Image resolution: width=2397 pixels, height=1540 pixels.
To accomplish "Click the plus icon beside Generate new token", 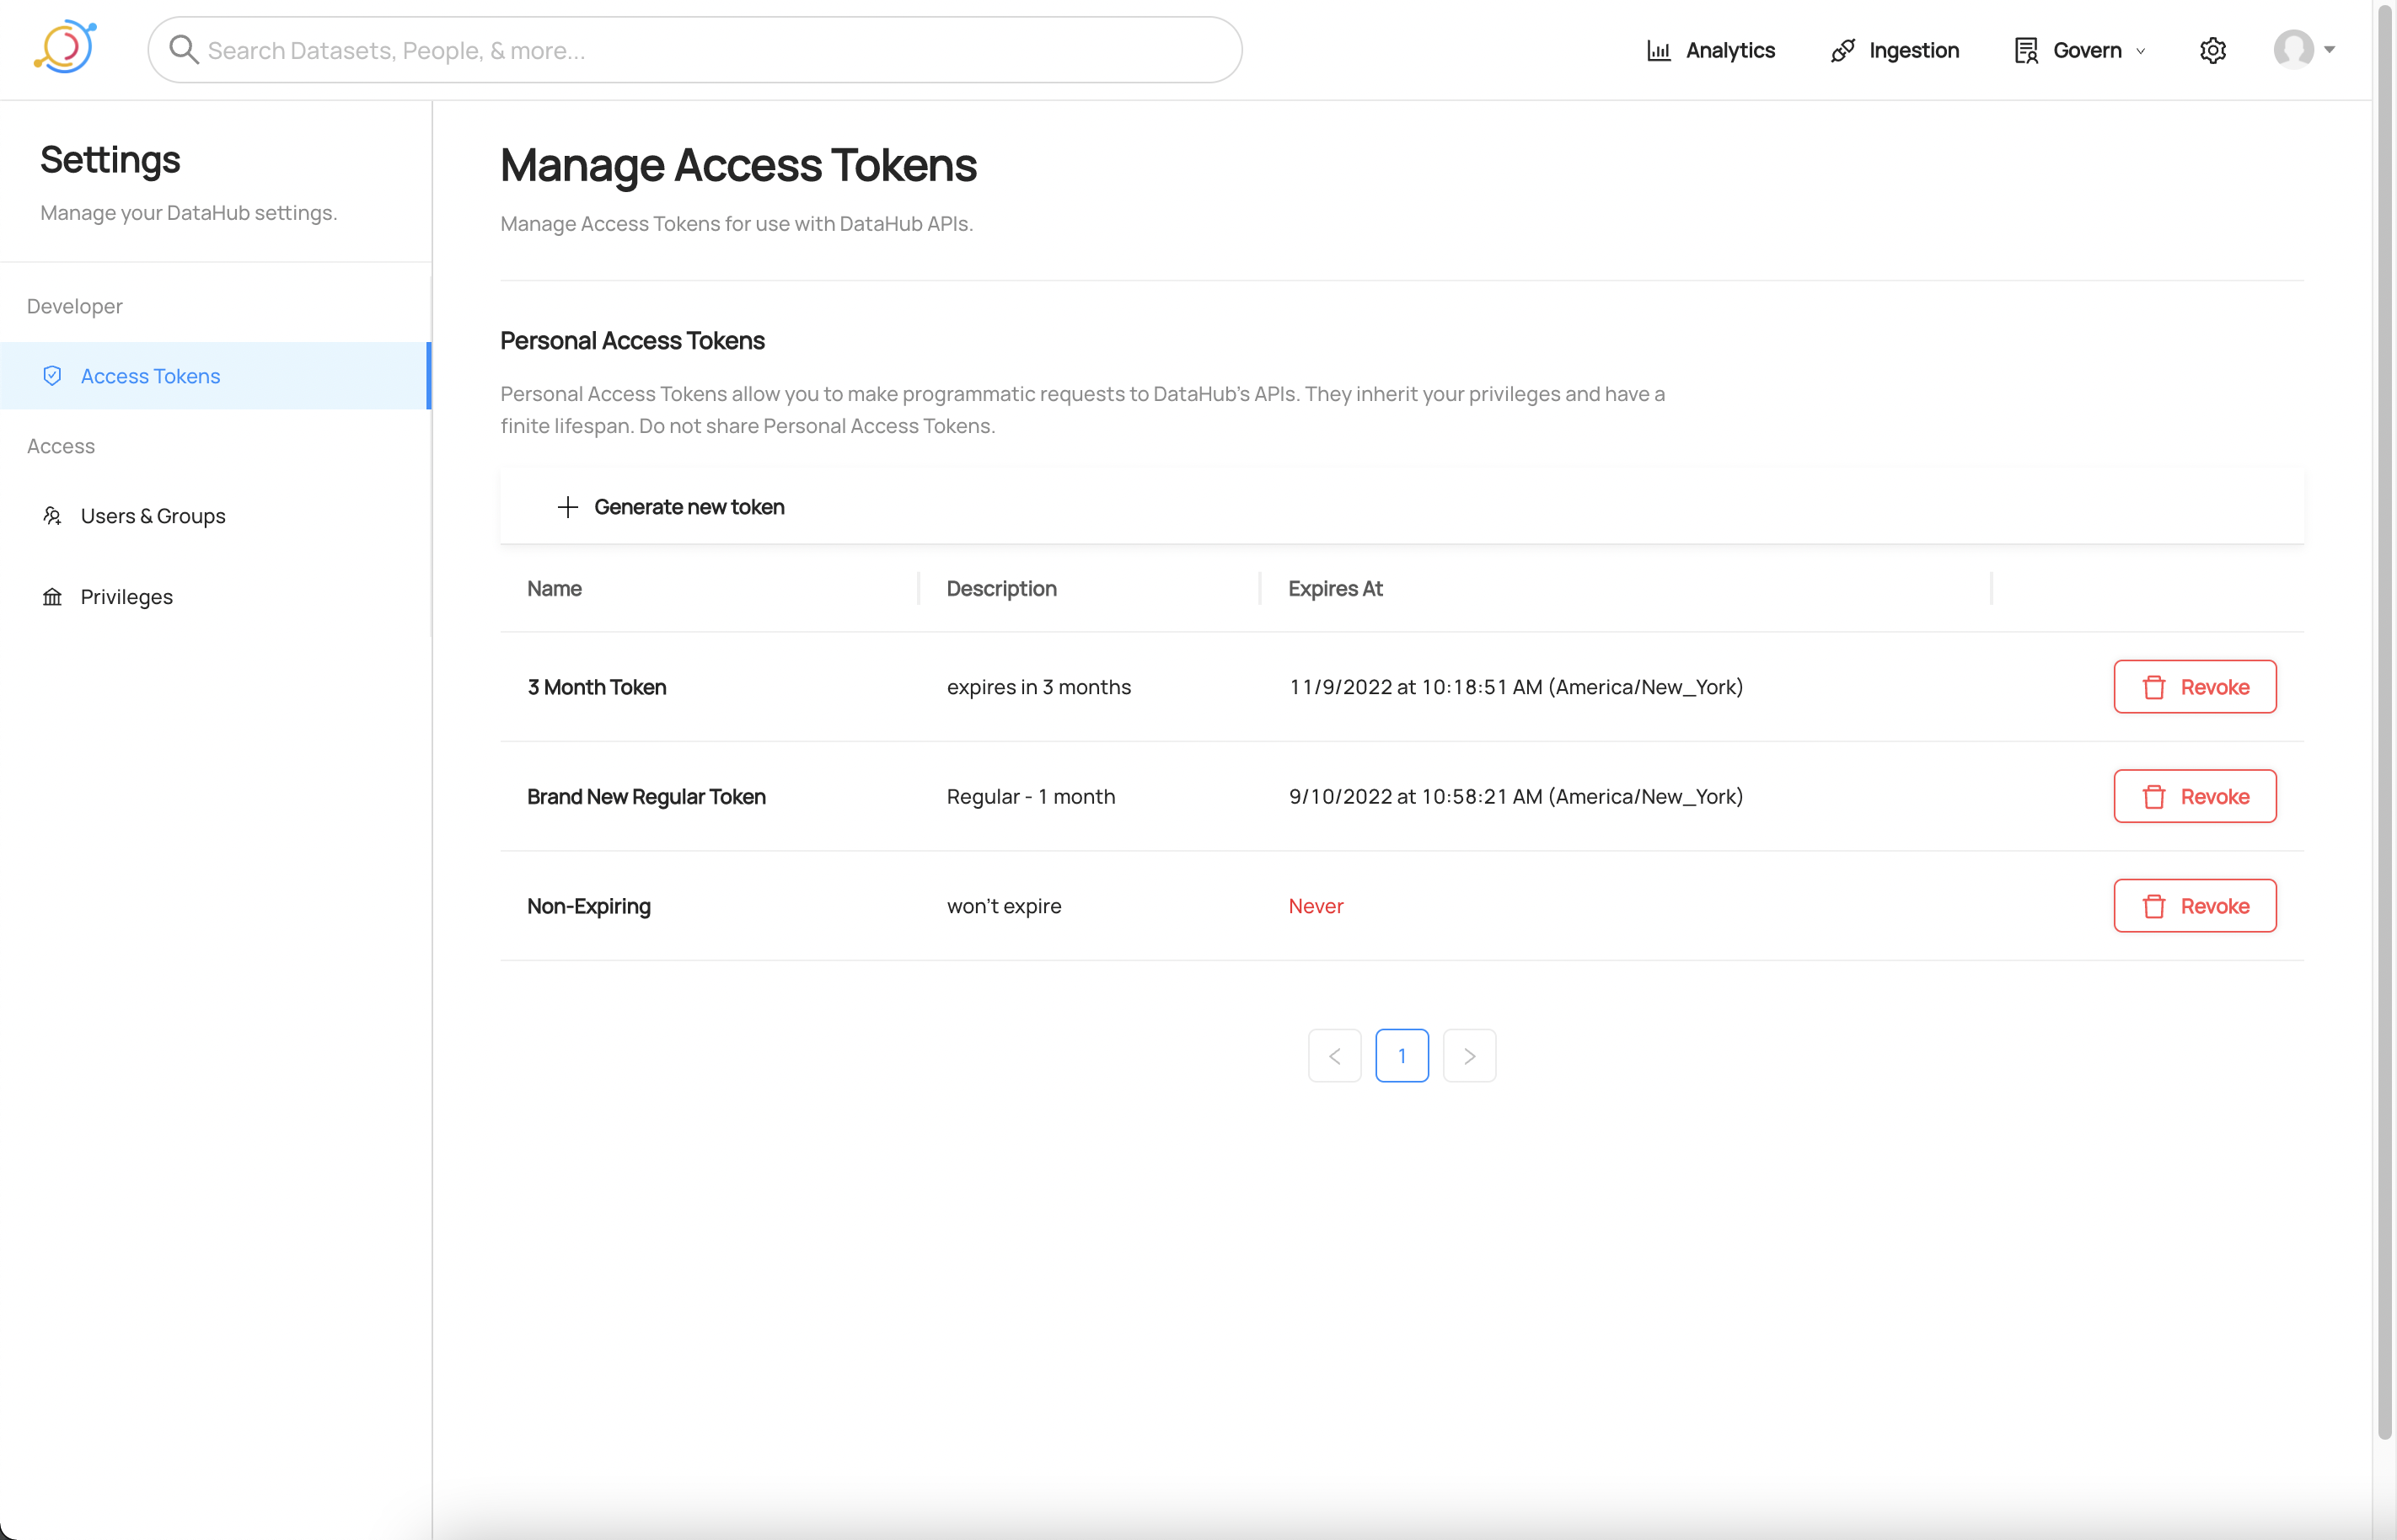I will point(567,507).
